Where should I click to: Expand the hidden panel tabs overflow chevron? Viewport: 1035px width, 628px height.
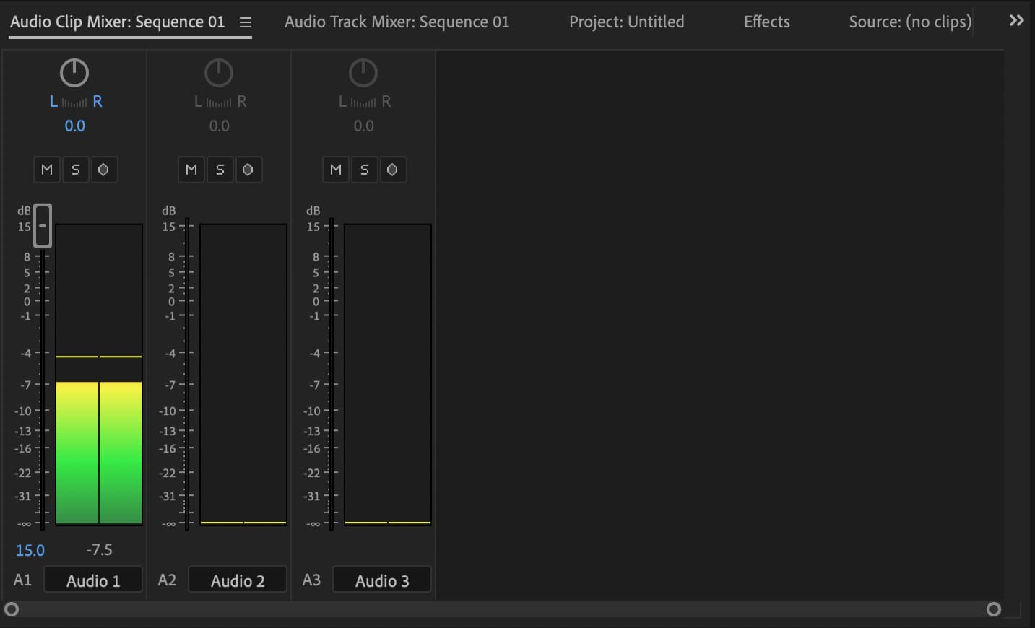(x=1015, y=20)
